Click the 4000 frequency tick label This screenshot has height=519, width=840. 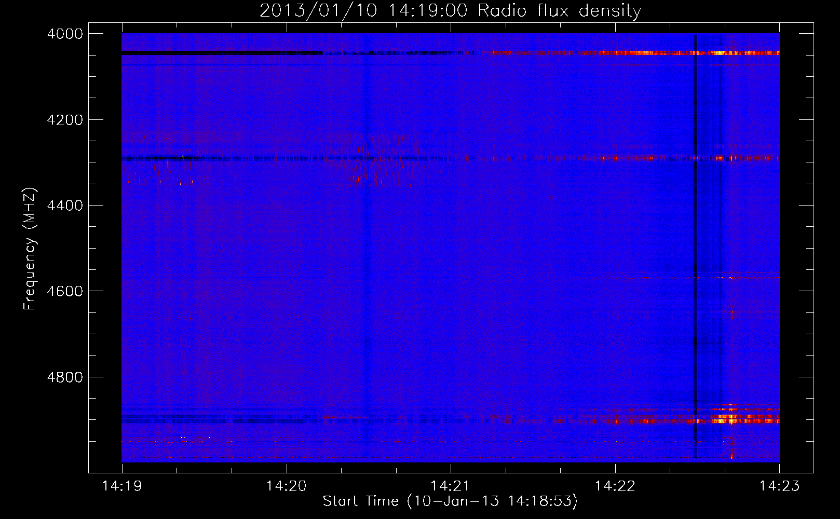[65, 34]
